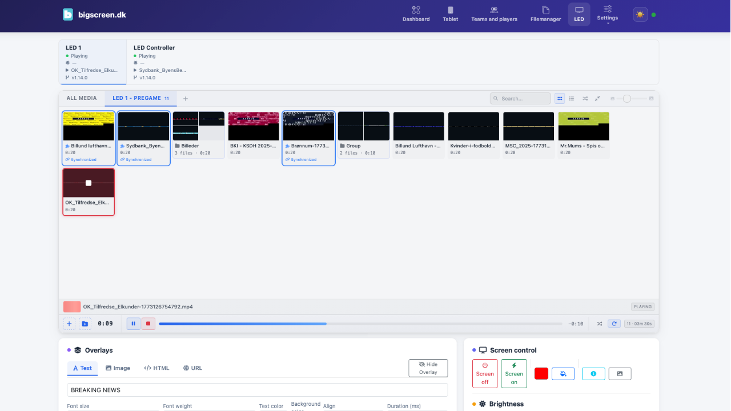Switch media library to list view
Image resolution: width=731 pixels, height=411 pixels.
click(572, 98)
